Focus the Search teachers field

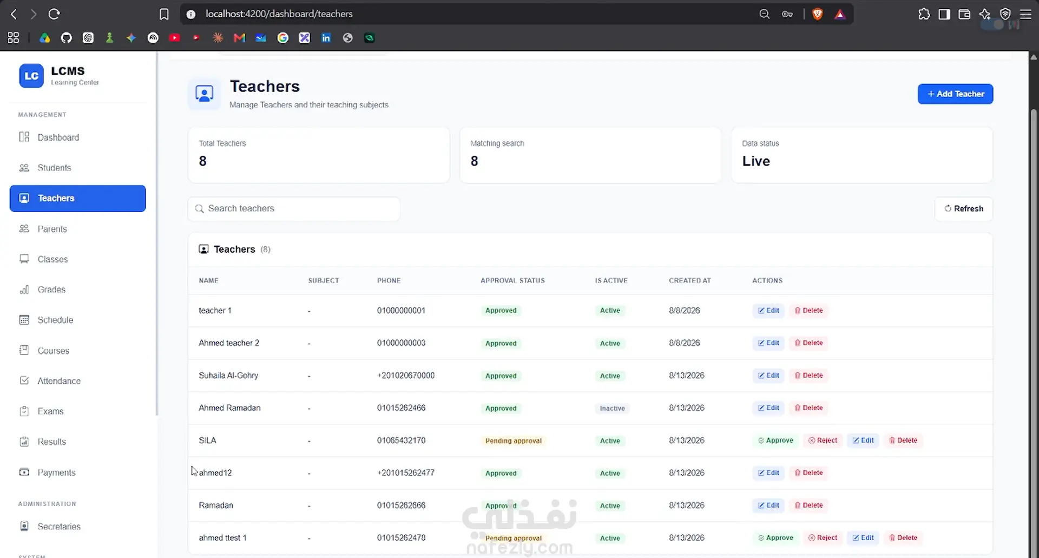point(294,209)
